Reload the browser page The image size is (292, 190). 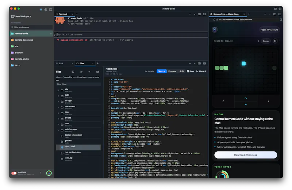[214, 20]
